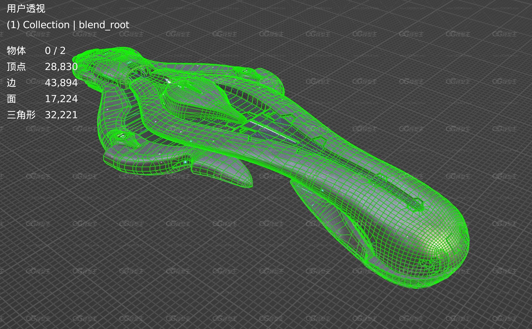Viewport: 532px width, 329px height.
Task: Click the face count '17,224'
Action: pos(61,99)
